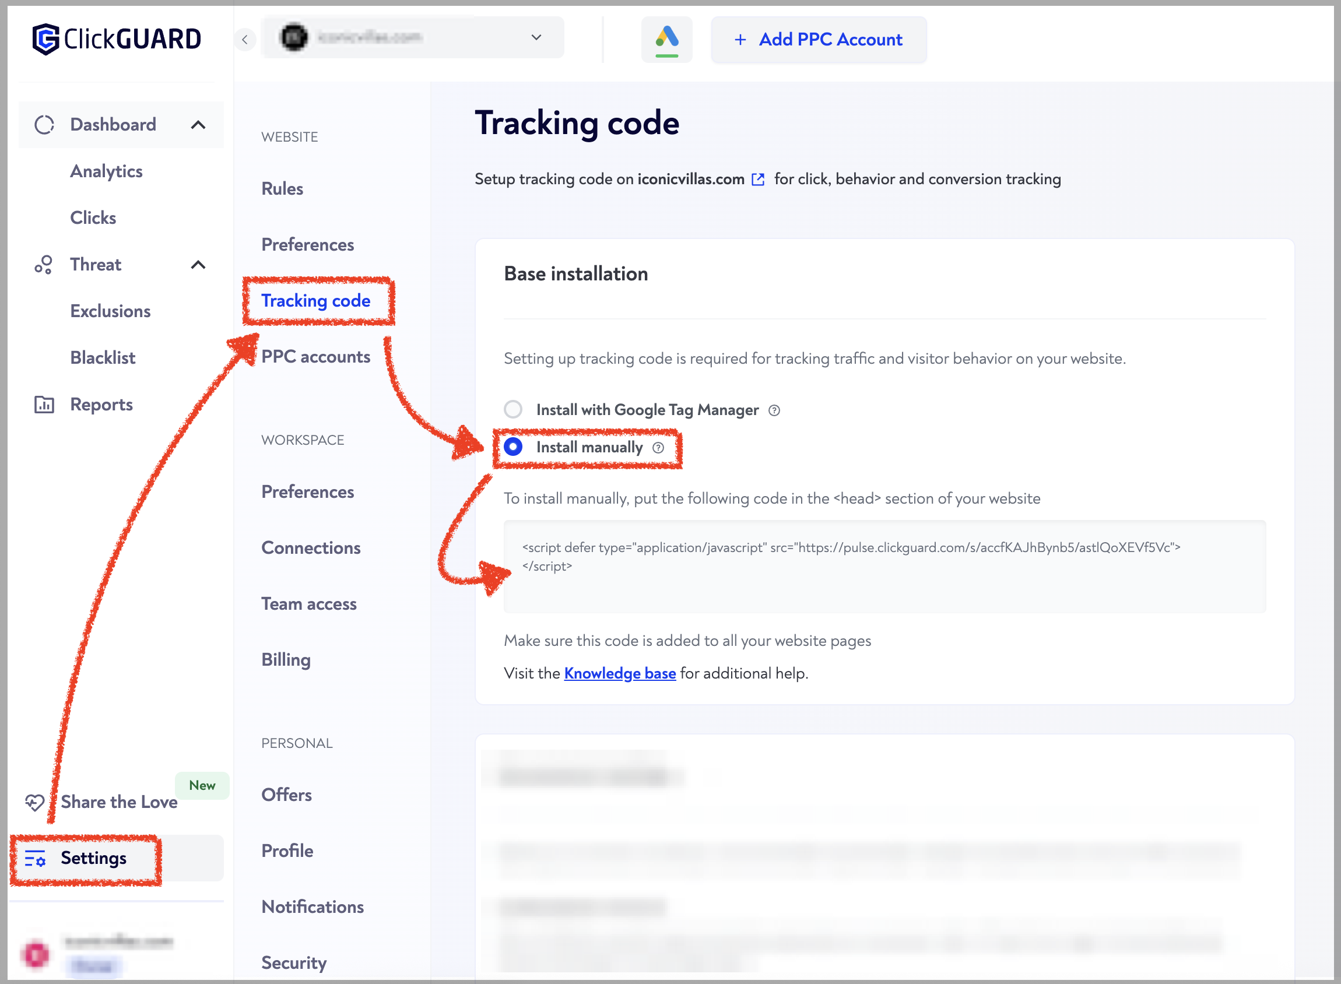Open Settings in the sidebar

117,858
